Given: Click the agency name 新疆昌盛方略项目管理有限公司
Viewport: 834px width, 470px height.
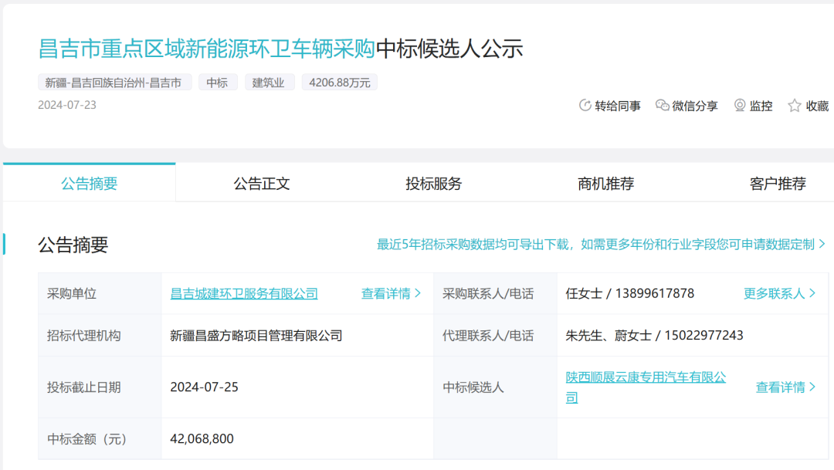Looking at the screenshot, I should (x=256, y=336).
